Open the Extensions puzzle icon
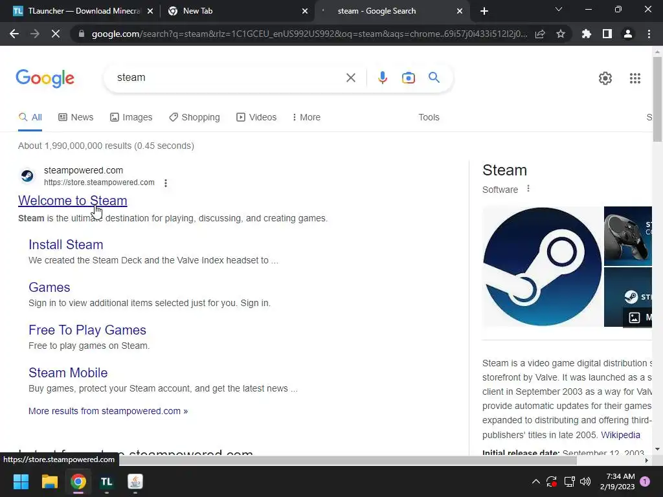663x497 pixels. 587,34
